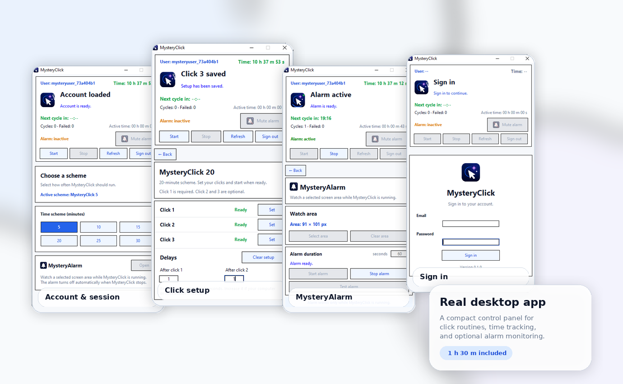Click the 'Sign in to continue.' text
623x384 pixels.
(451, 94)
